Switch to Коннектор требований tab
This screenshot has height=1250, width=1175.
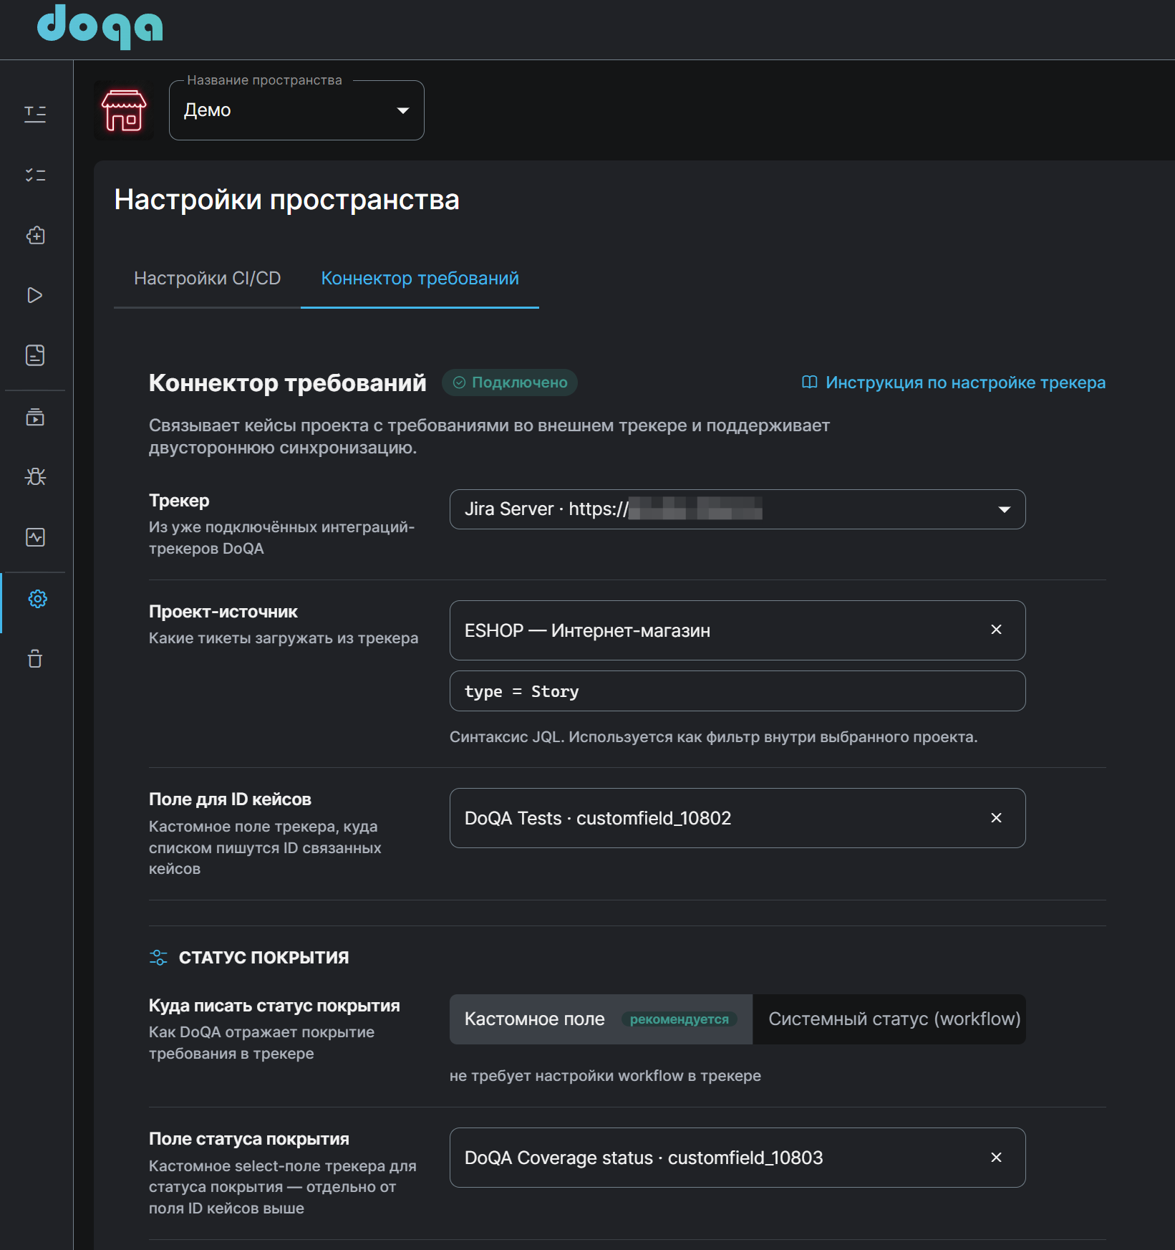coord(420,279)
